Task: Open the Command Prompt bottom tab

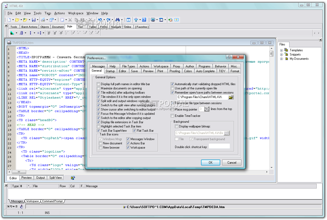Action: tap(52, 201)
